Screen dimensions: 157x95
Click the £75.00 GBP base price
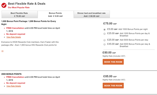(110, 24)
